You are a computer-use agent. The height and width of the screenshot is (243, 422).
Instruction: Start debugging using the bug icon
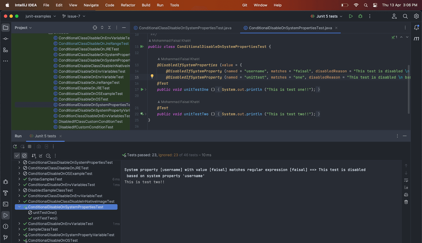(x=360, y=16)
